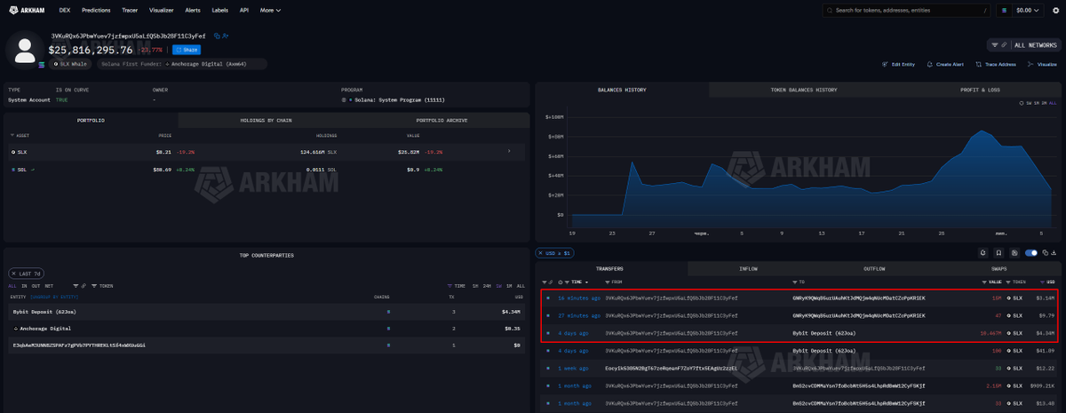
Task: Toggle the blue switch above the transfers table
Action: 1030,253
